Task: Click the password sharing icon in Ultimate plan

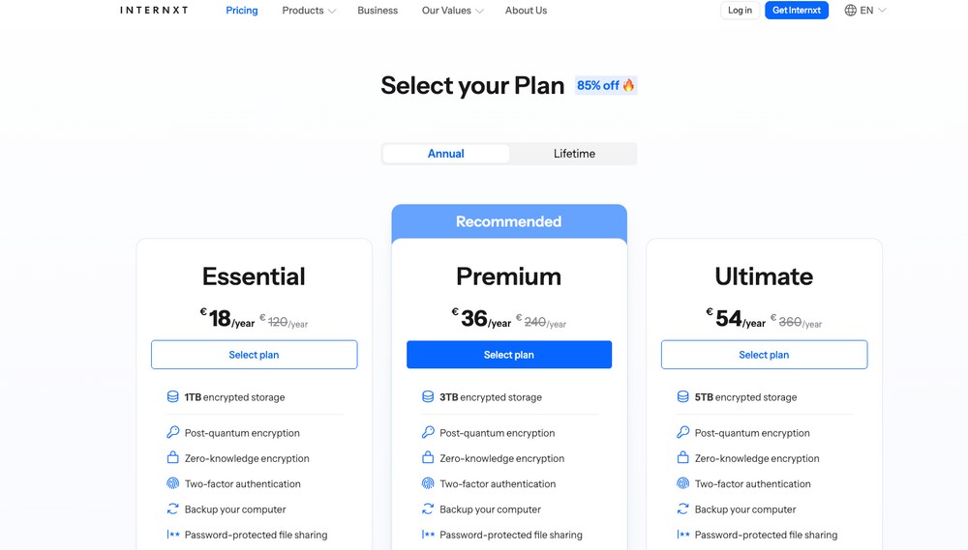Action: click(x=683, y=535)
